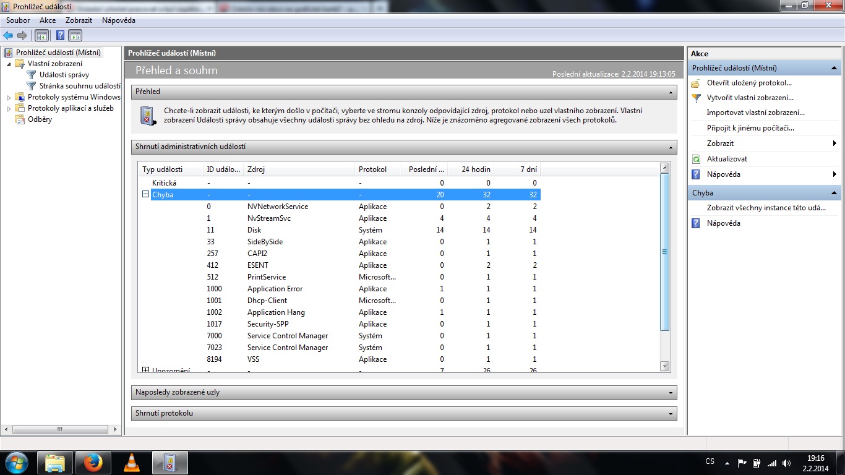
Task: Select the Odběry tree item
Action: coord(40,119)
